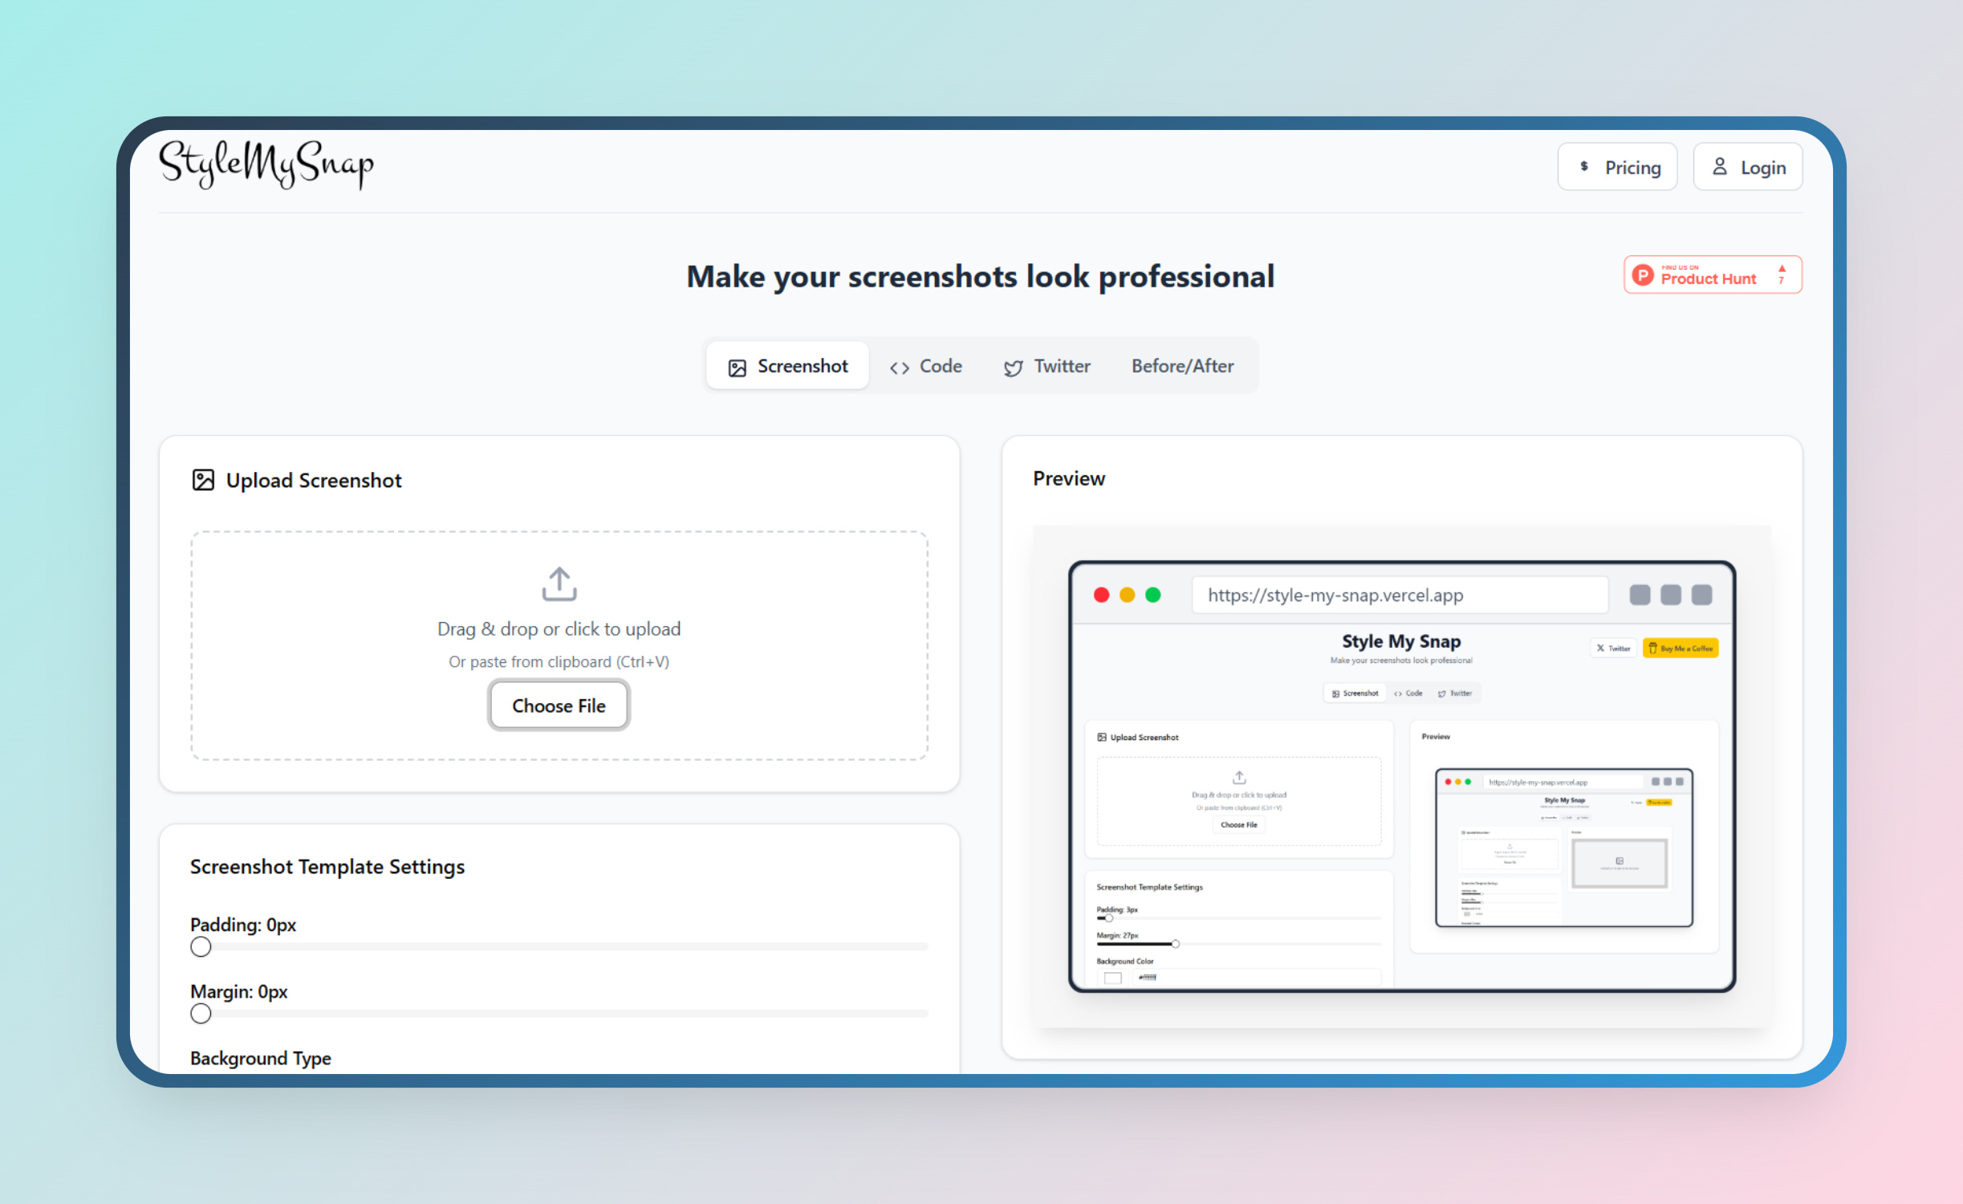The width and height of the screenshot is (1963, 1204).
Task: Click the image icon on Screenshot tab
Action: tap(737, 368)
